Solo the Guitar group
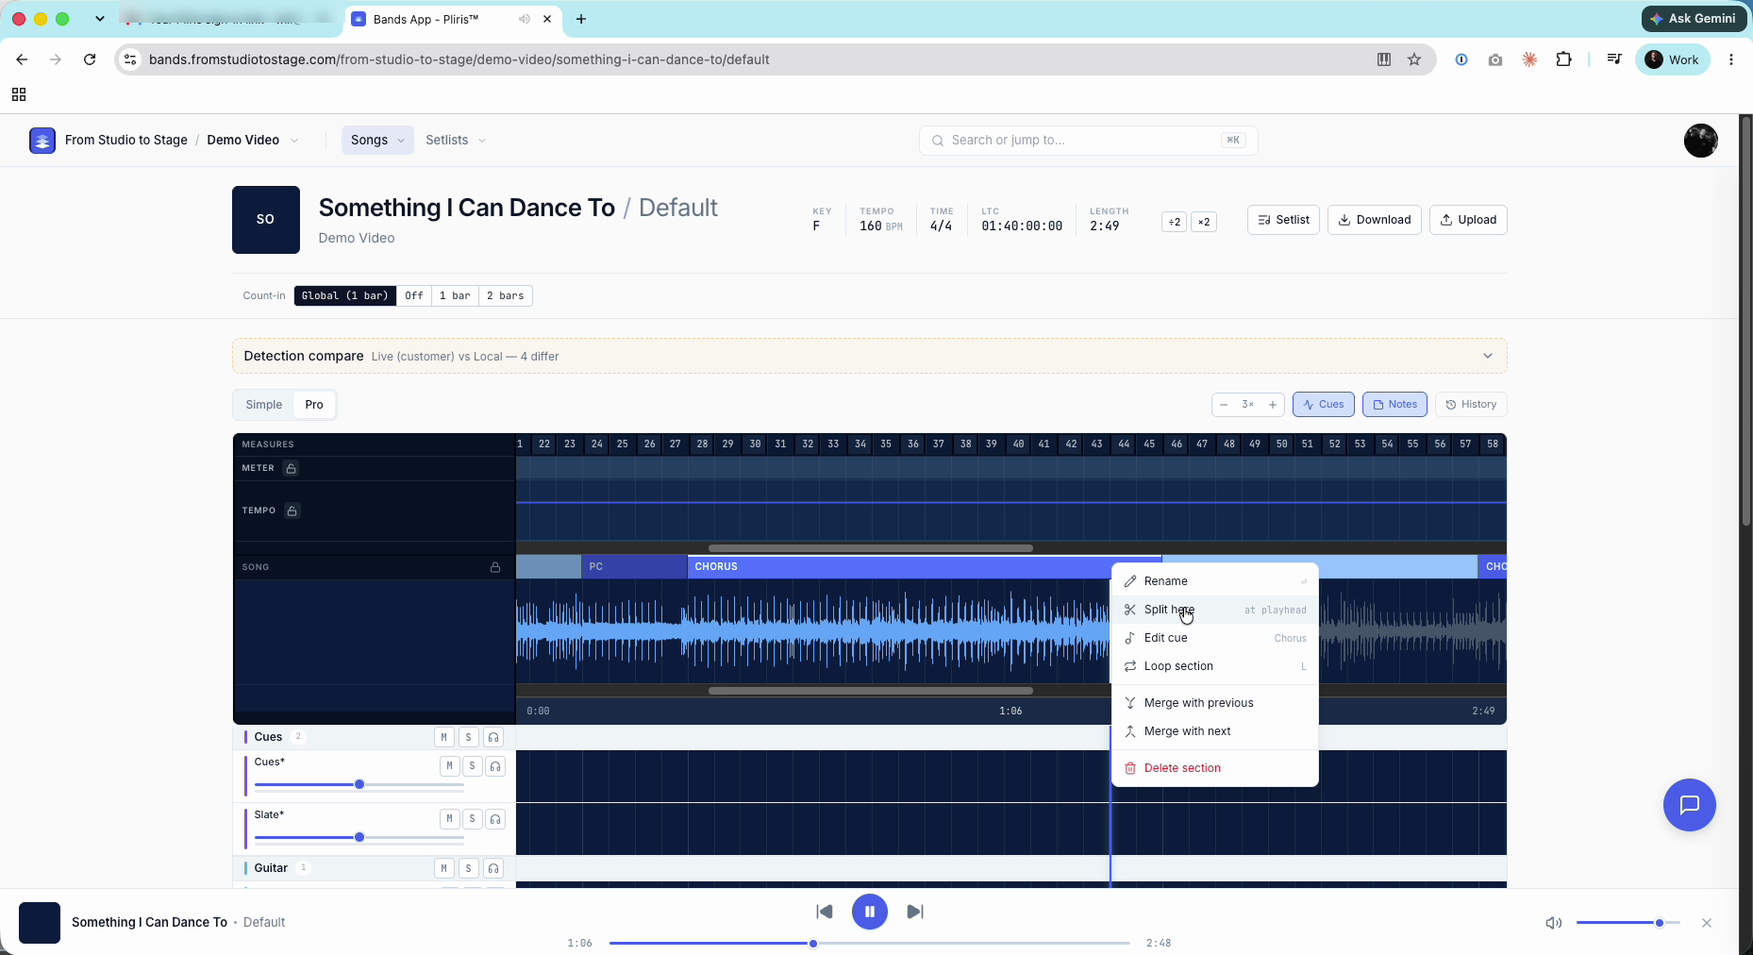Viewport: 1753px width, 955px height. click(468, 868)
